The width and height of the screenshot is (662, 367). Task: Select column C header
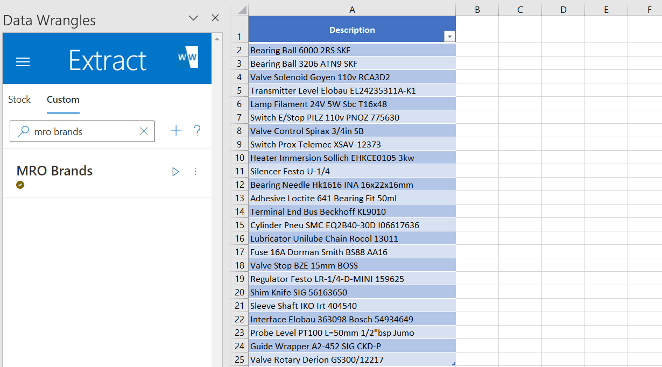[x=520, y=10]
